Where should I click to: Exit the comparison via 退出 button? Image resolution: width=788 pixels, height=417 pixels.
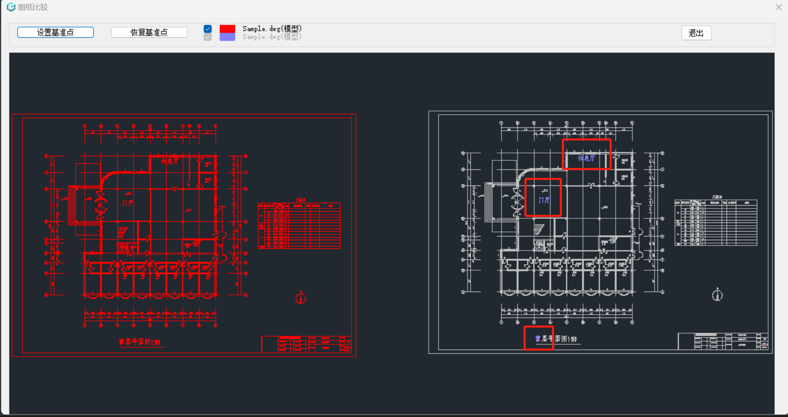click(696, 33)
